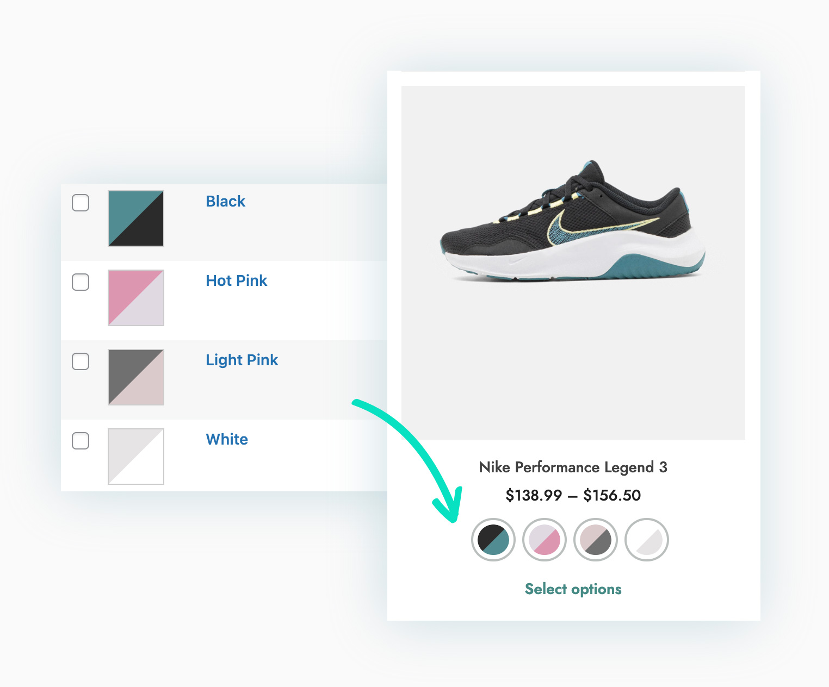This screenshot has width=829, height=687.
Task: Open the Black attribute term link
Action: pos(225,201)
